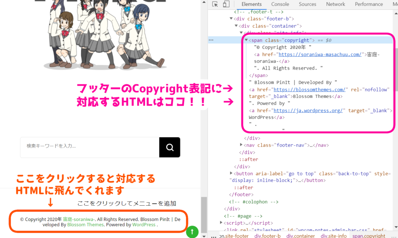
Task: Open the Sources tab
Action: (x=307, y=4)
